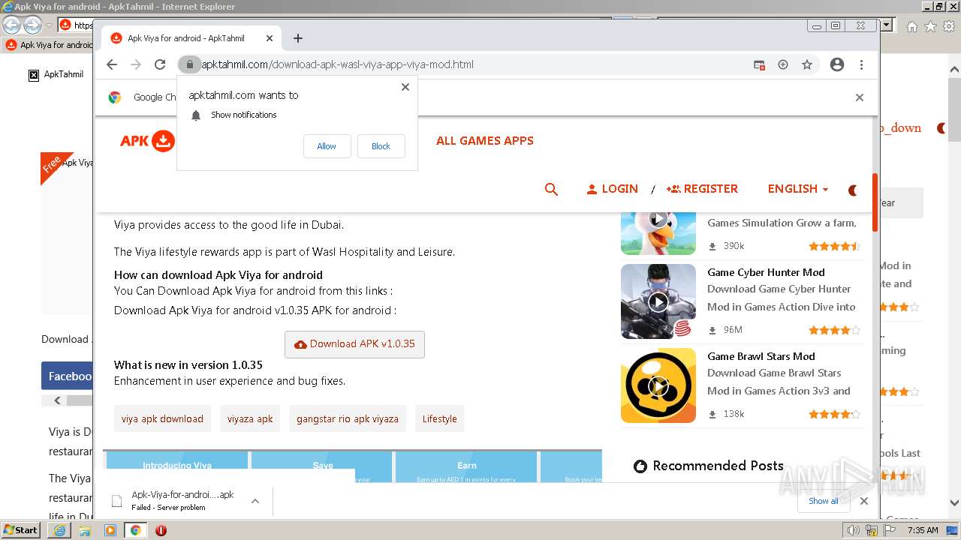Click the install plus icon in address bar

(783, 64)
